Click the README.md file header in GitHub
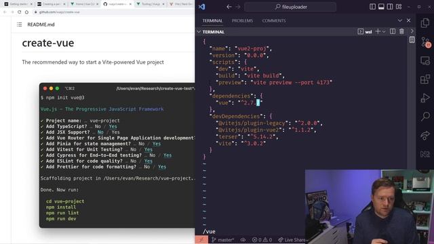 pyautogui.click(x=41, y=24)
